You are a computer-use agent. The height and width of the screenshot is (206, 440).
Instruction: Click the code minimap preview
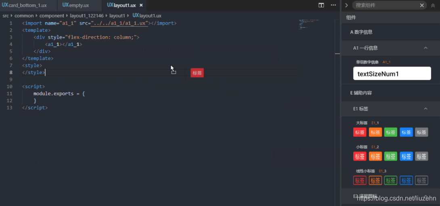[x=309, y=24]
